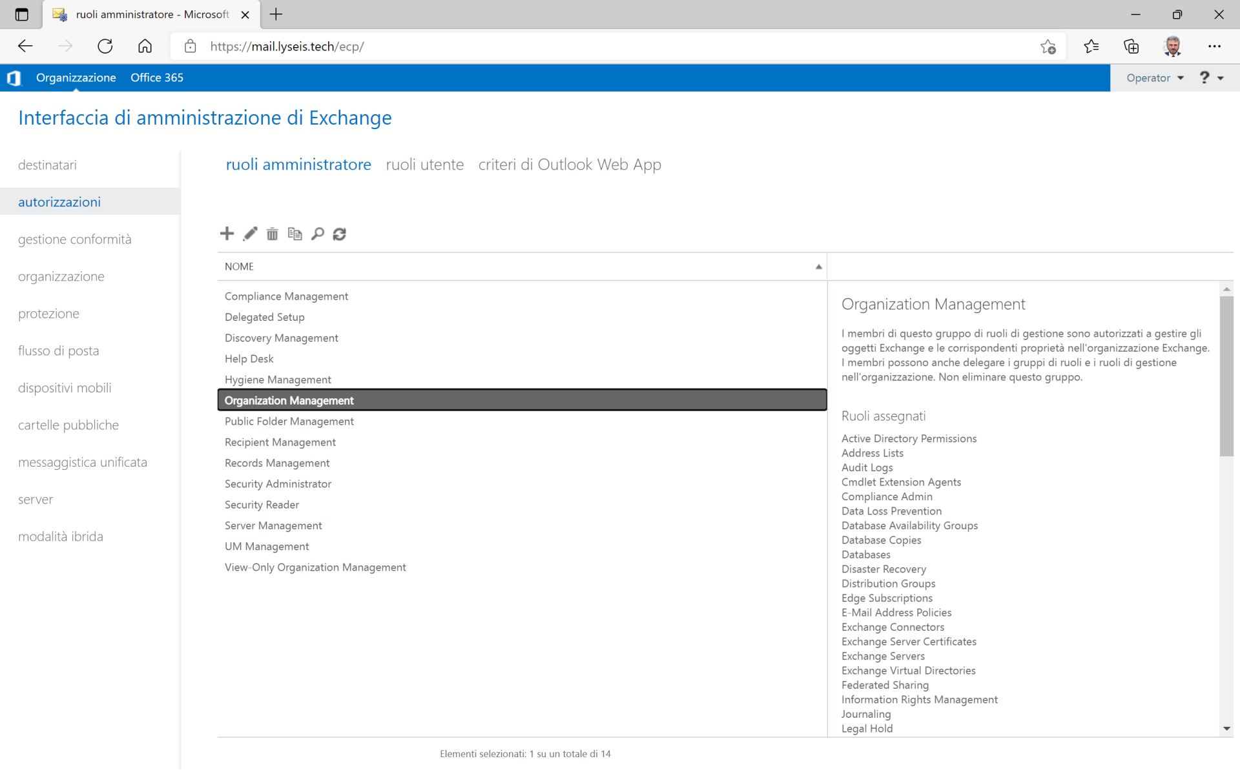Select Delegated Setup role group
The image size is (1240, 783).
(x=522, y=317)
